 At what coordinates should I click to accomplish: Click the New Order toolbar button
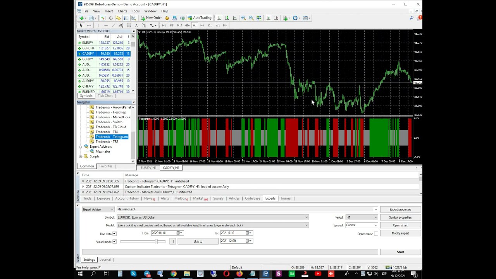[151, 18]
